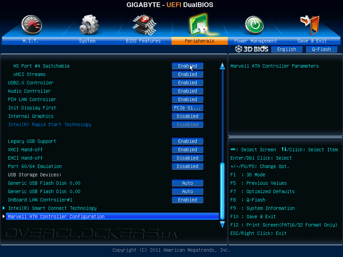343x257 pixels.
Task: Select the Legacy USB Support label
Action: coord(32,141)
